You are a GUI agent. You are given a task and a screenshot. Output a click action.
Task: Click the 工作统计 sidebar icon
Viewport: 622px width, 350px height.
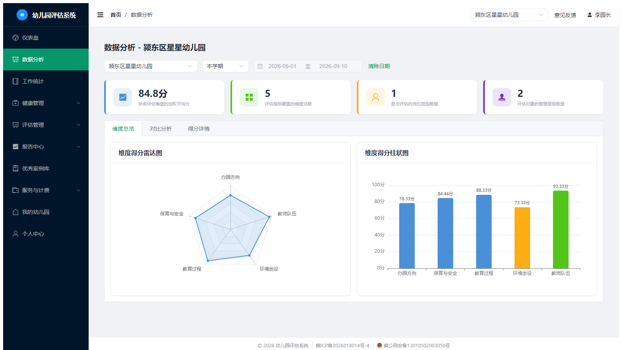pos(16,81)
